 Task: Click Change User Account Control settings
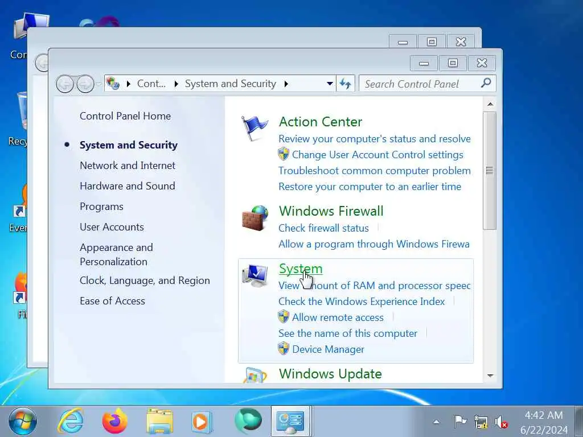[378, 155]
